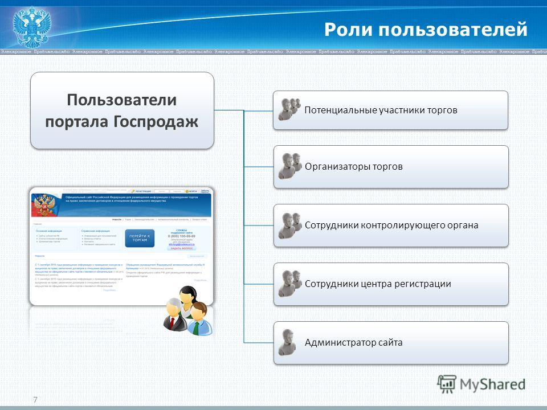
Task: Select the Сотрудники центра регистрации role box
Action: tap(391, 284)
